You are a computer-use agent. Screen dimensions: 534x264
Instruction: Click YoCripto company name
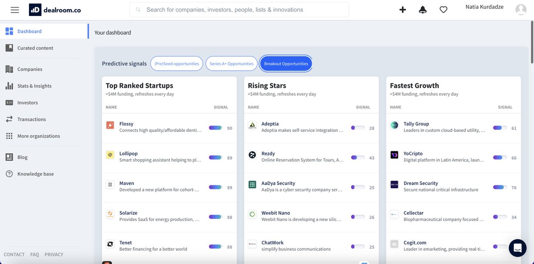(x=413, y=154)
